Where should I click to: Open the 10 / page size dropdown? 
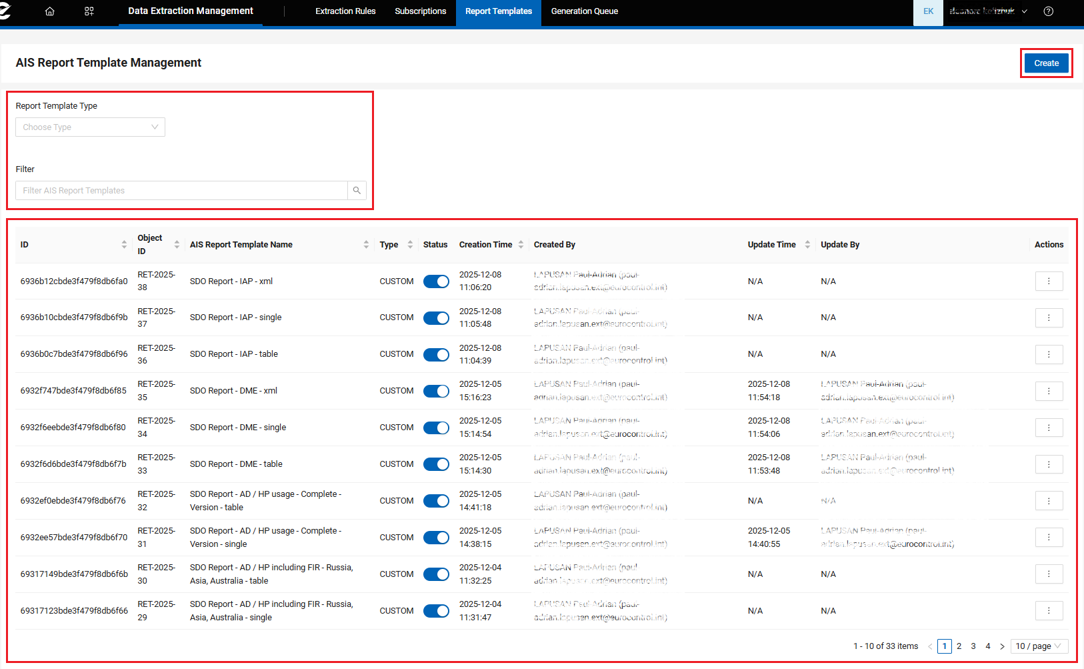coord(1039,646)
